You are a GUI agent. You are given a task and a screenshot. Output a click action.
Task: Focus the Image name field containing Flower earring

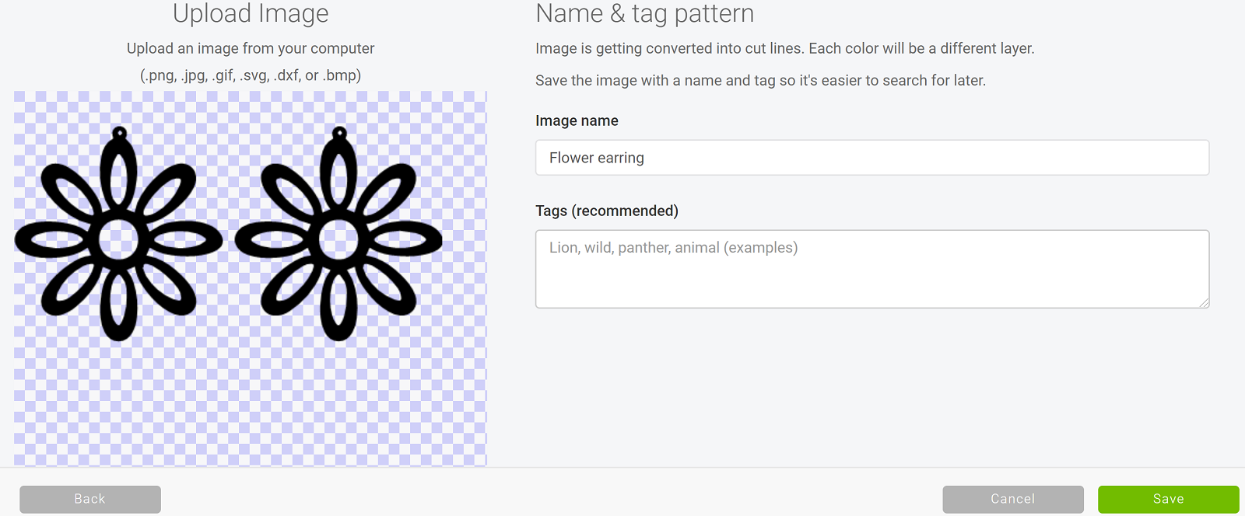click(872, 158)
